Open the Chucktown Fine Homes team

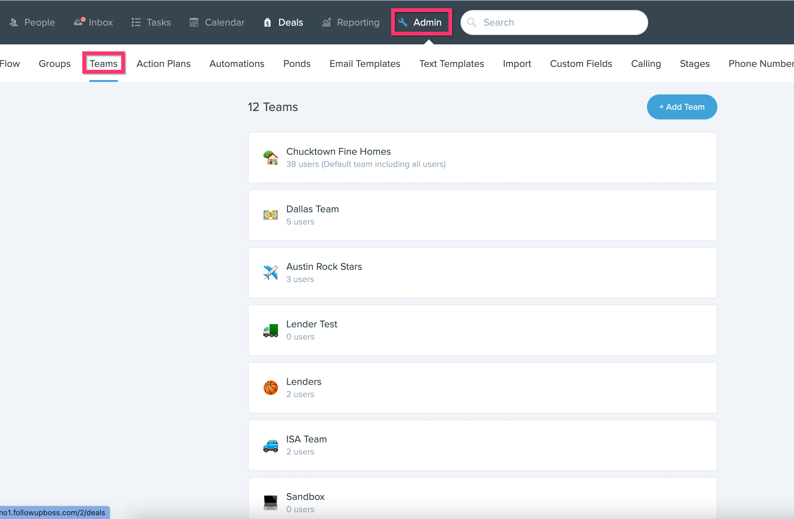coord(482,158)
